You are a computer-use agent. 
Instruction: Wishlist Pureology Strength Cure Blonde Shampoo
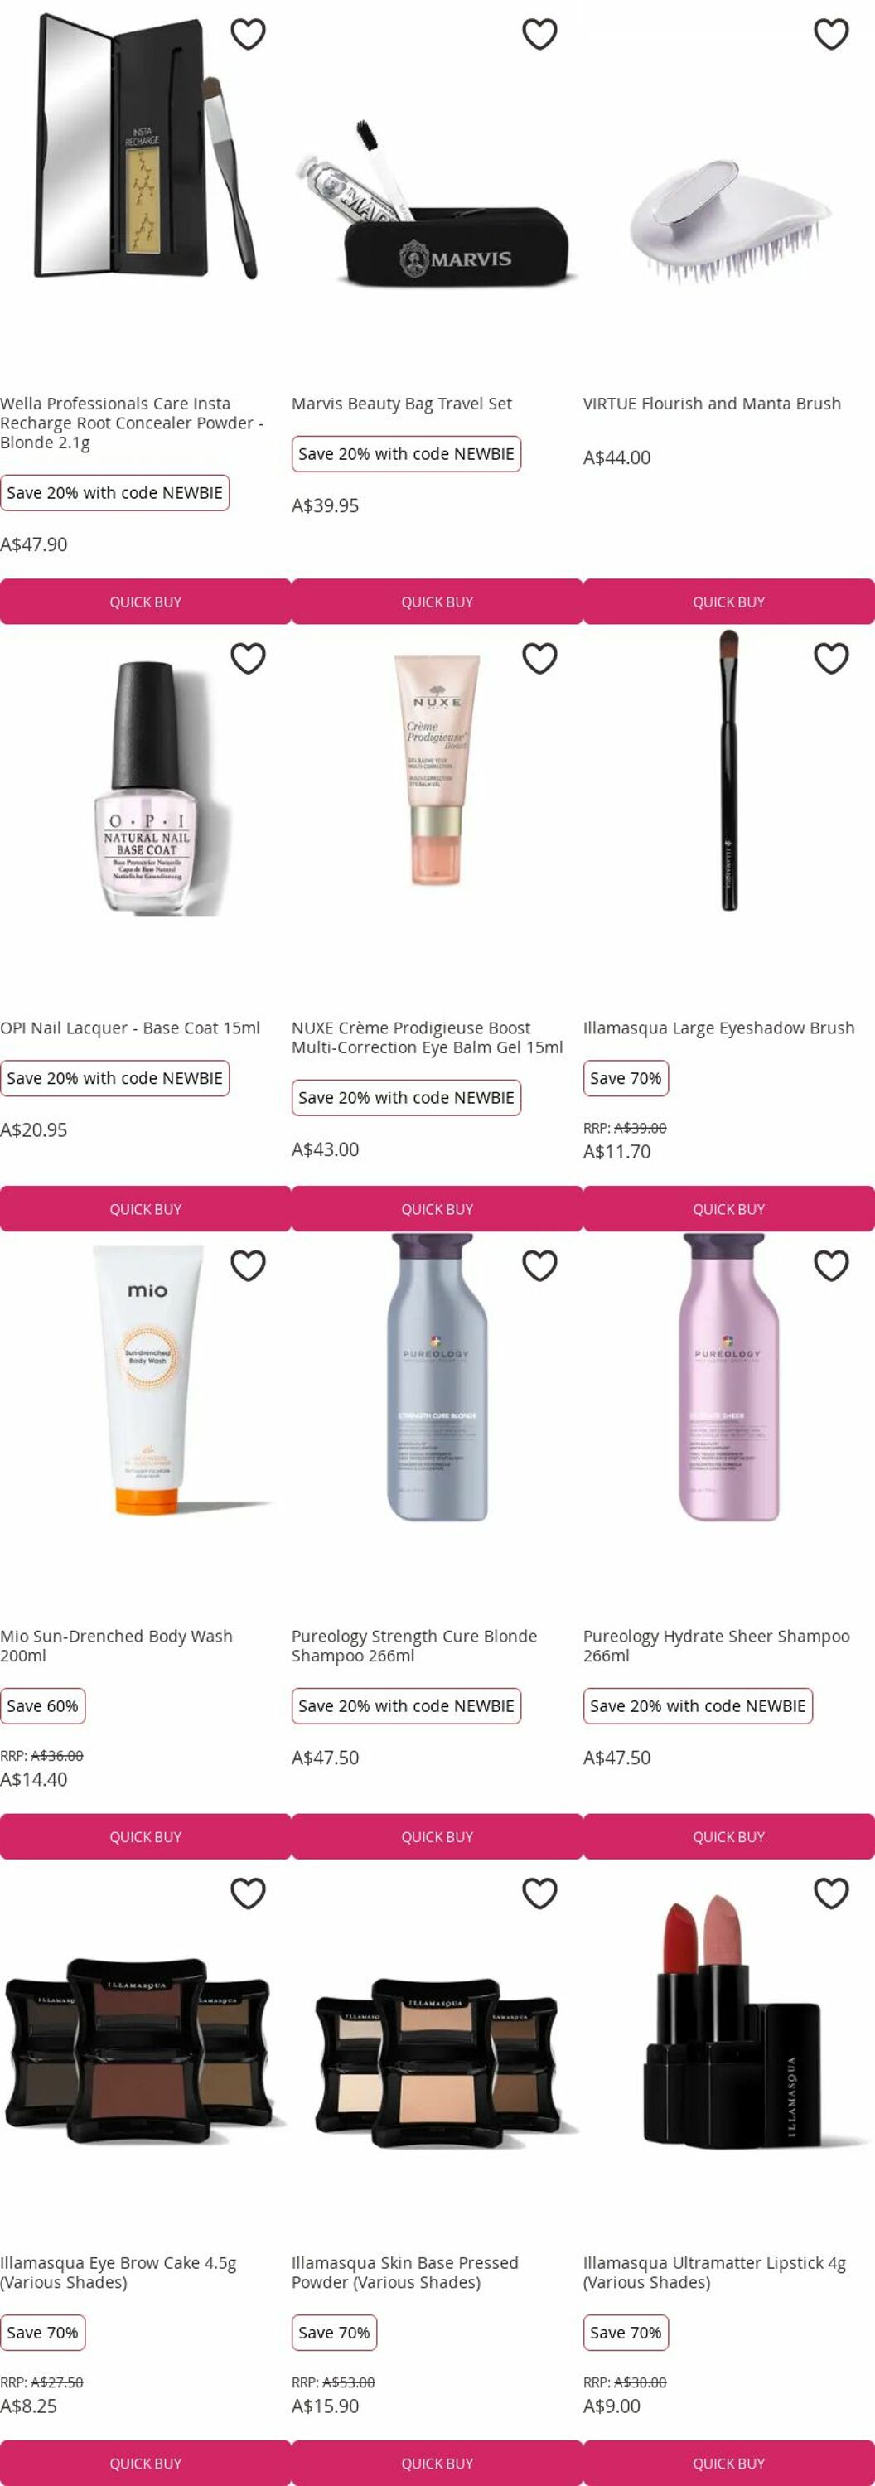539,1265
